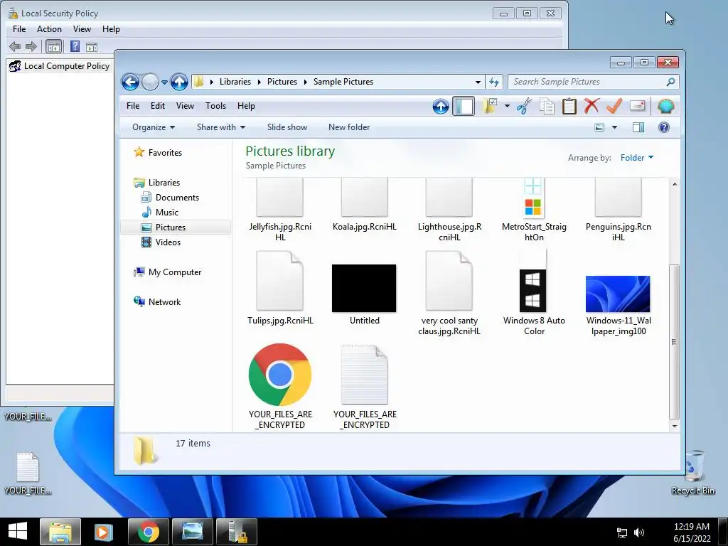The image size is (728, 546).
Task: Click the shell globe toolbar icon
Action: click(x=665, y=107)
